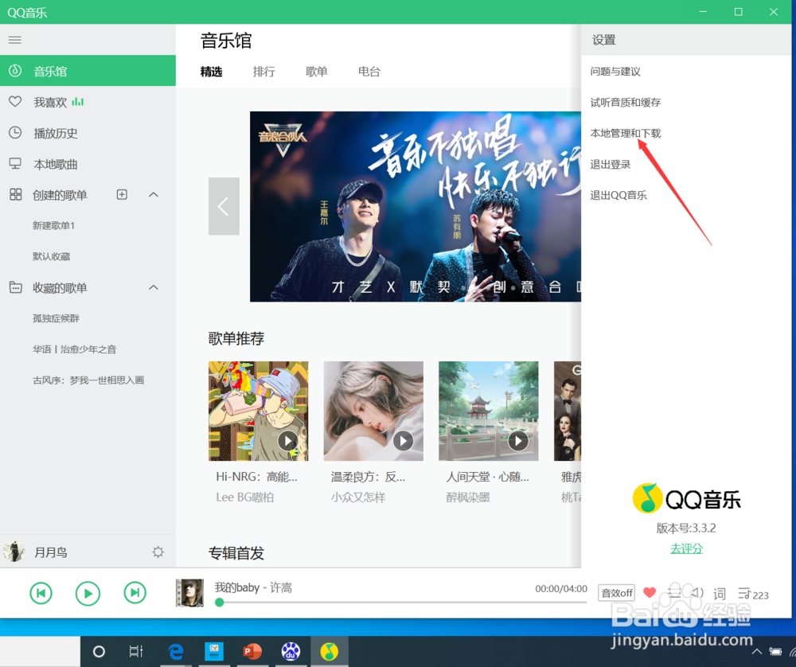The width and height of the screenshot is (796, 667).
Task: Click Cortana circle on taskbar
Action: pos(99,651)
